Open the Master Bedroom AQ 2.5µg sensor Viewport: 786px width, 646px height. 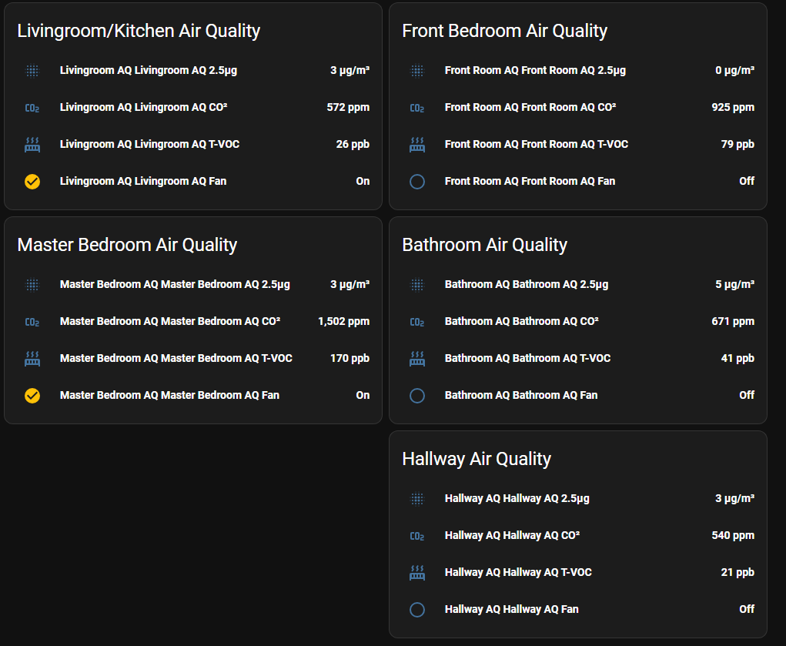(x=192, y=284)
